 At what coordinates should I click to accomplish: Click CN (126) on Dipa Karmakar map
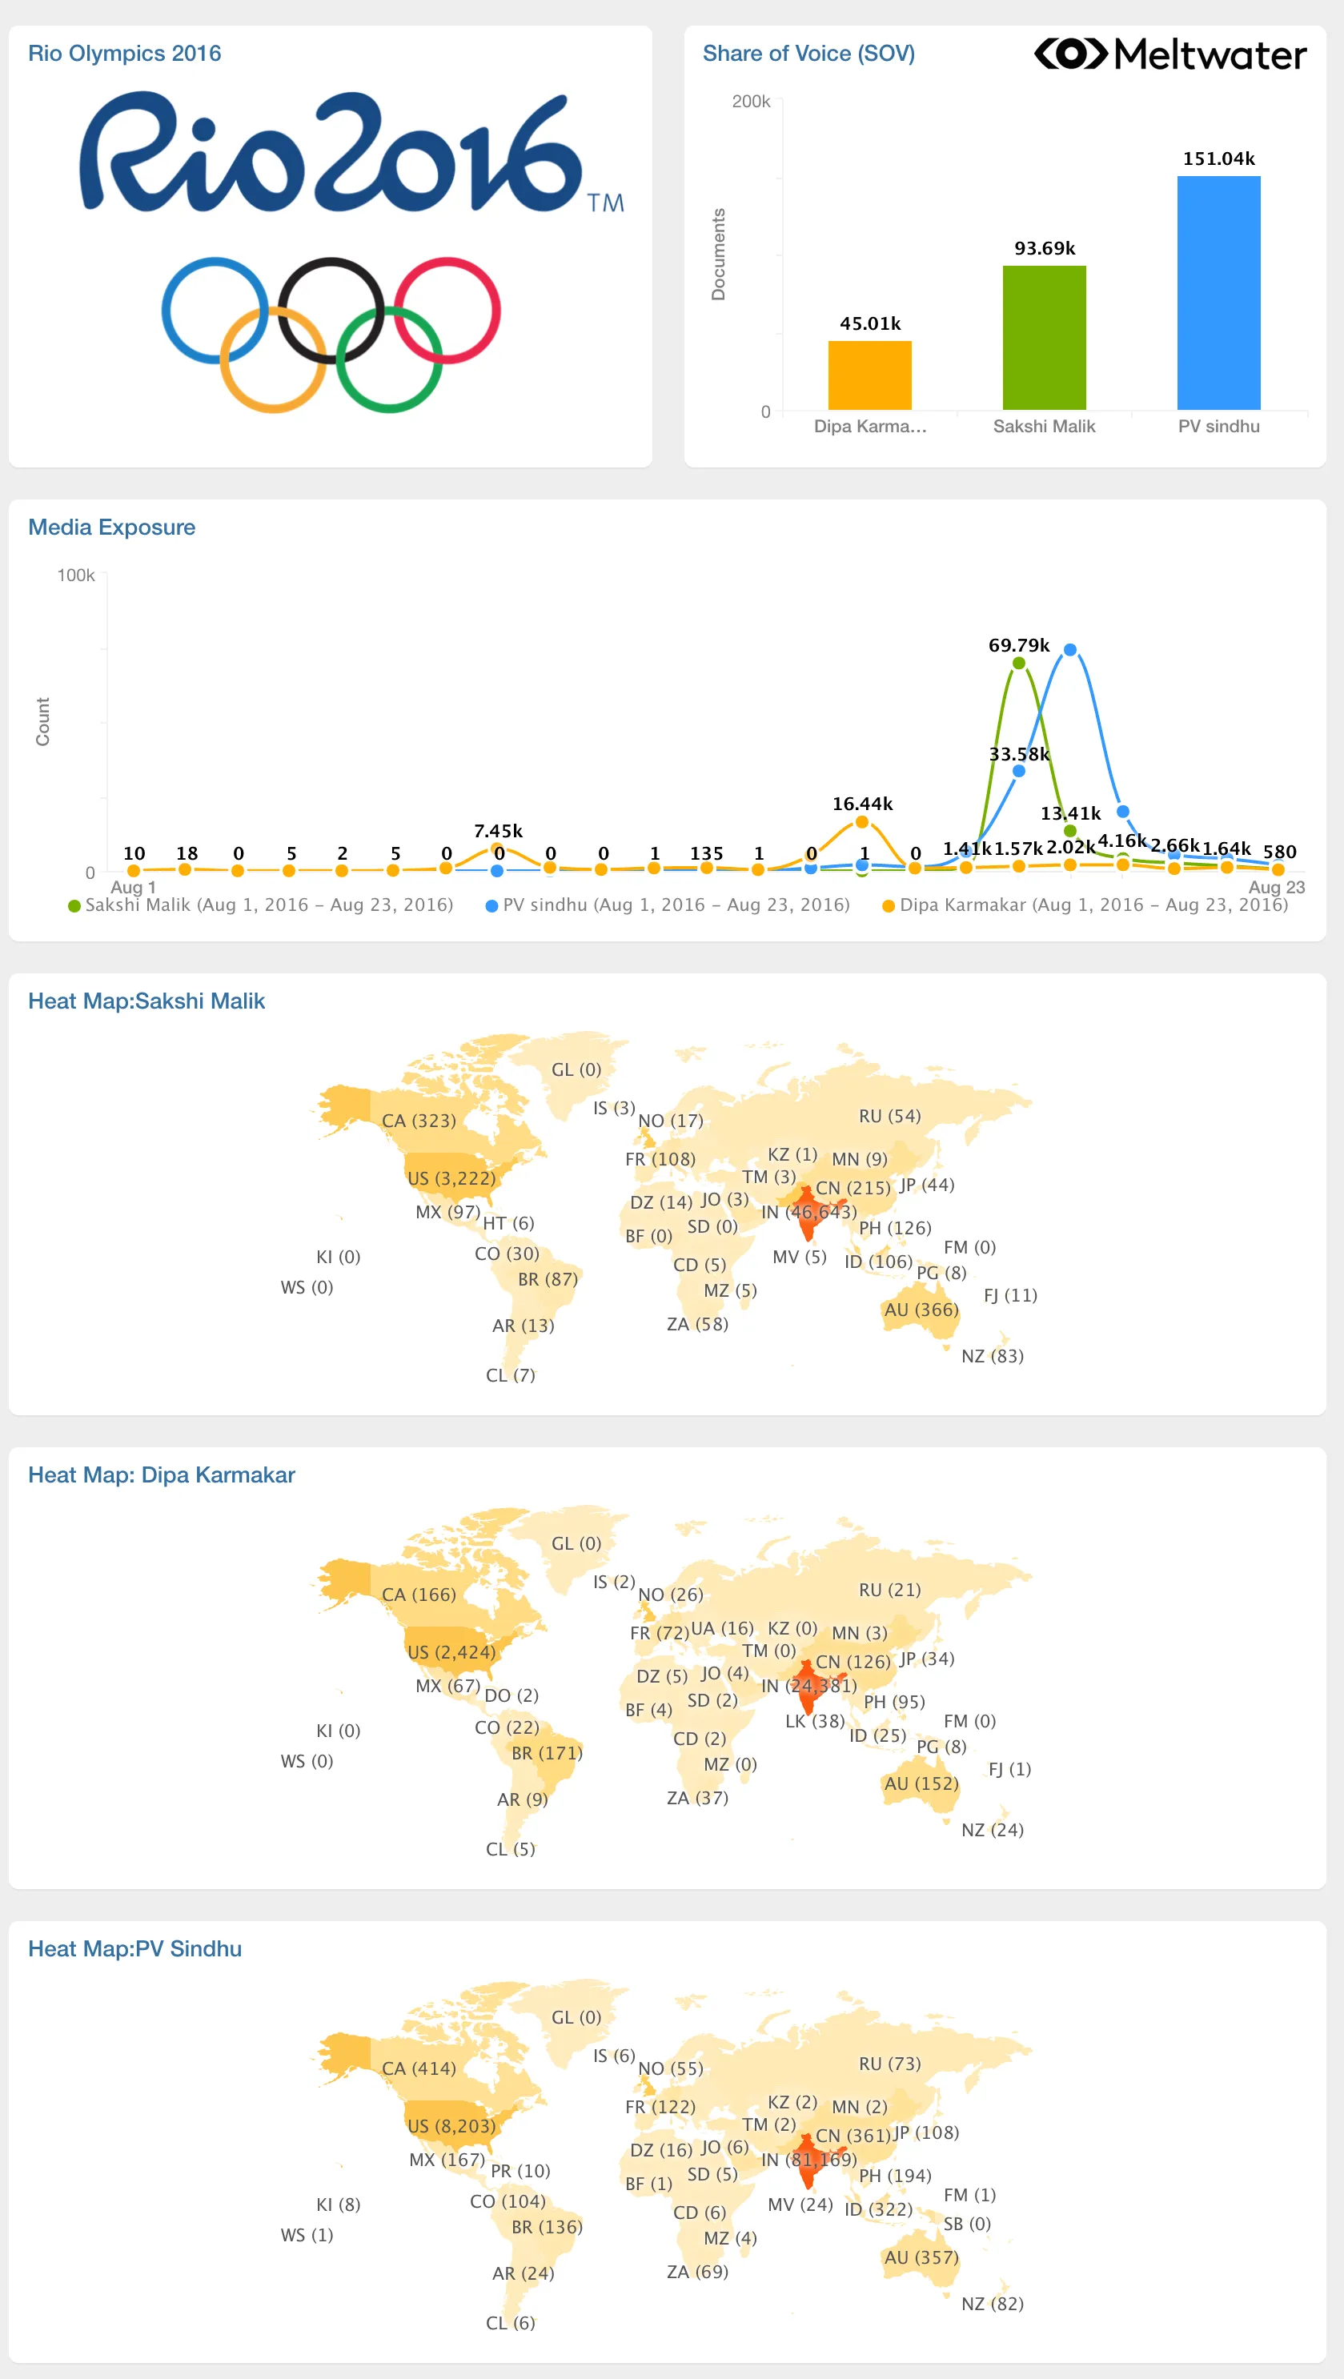[853, 1662]
